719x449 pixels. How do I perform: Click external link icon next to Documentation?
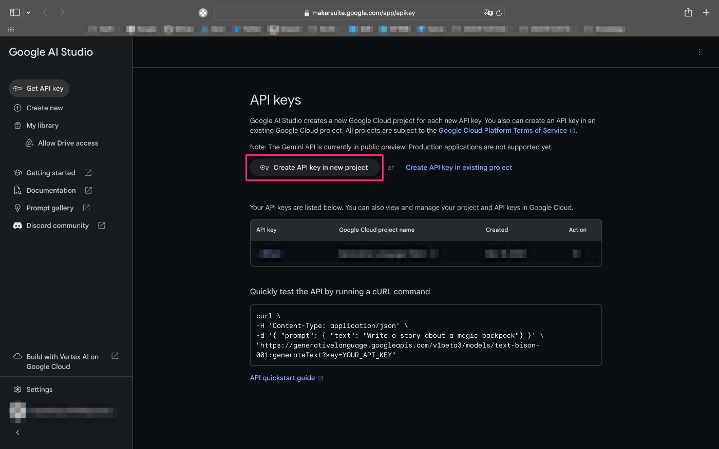pos(88,190)
